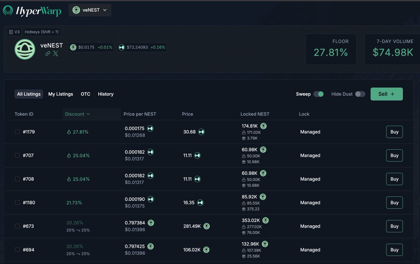Click the lock icon beside 171.02K
Viewport: 420px width, 264px height.
click(x=244, y=133)
